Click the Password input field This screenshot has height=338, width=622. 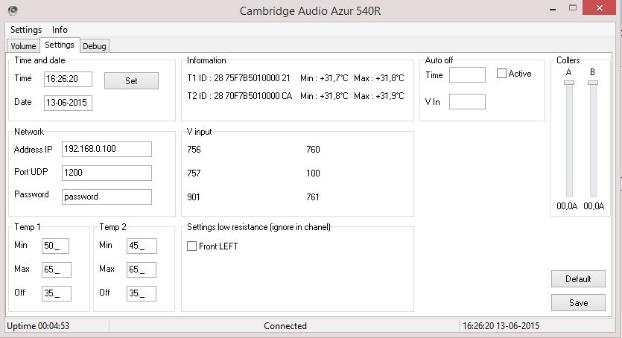click(x=107, y=197)
